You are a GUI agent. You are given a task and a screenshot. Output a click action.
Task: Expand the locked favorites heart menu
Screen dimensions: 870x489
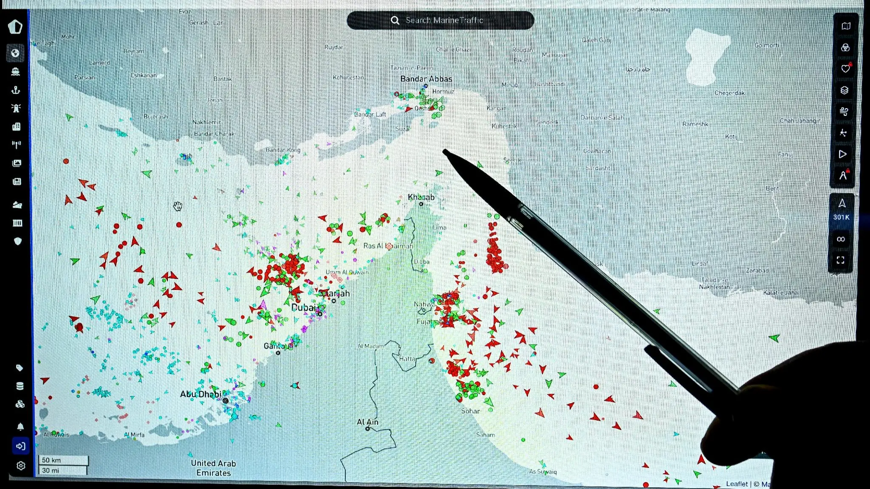(x=845, y=68)
